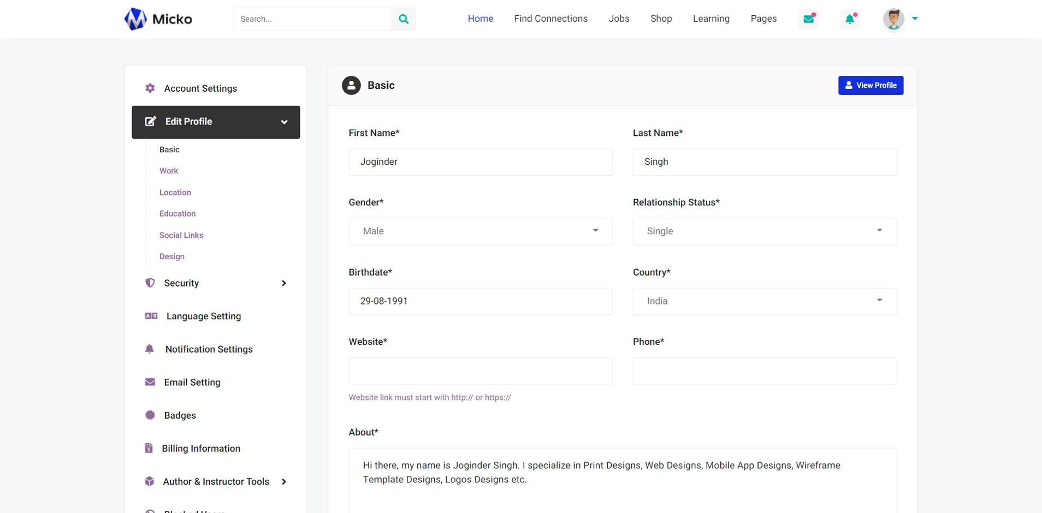
Task: Go to the Jobs menu item
Action: tap(619, 19)
